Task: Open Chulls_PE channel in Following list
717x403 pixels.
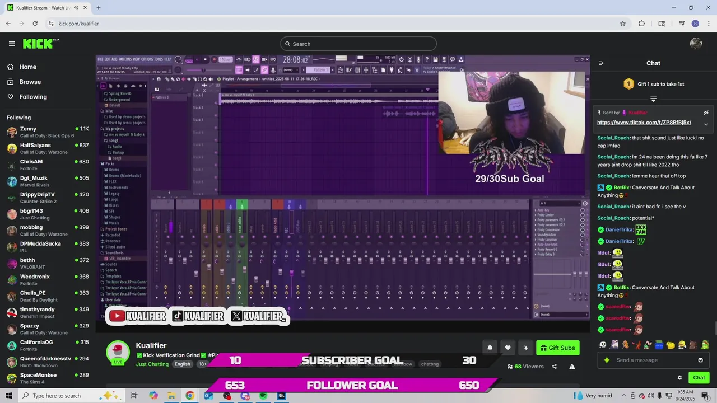Action: [x=48, y=296]
